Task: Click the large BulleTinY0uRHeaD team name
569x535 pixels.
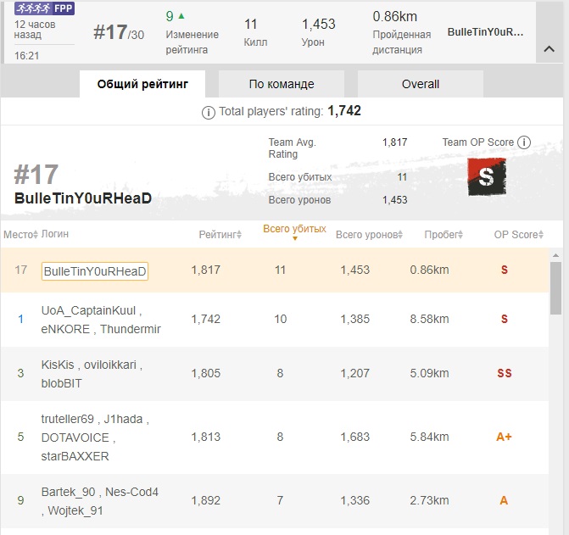Action: 83,198
